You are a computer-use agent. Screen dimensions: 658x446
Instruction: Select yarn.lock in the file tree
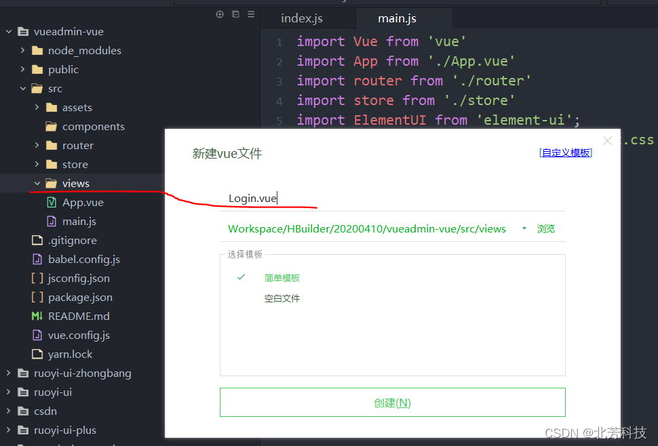pyautogui.click(x=70, y=354)
